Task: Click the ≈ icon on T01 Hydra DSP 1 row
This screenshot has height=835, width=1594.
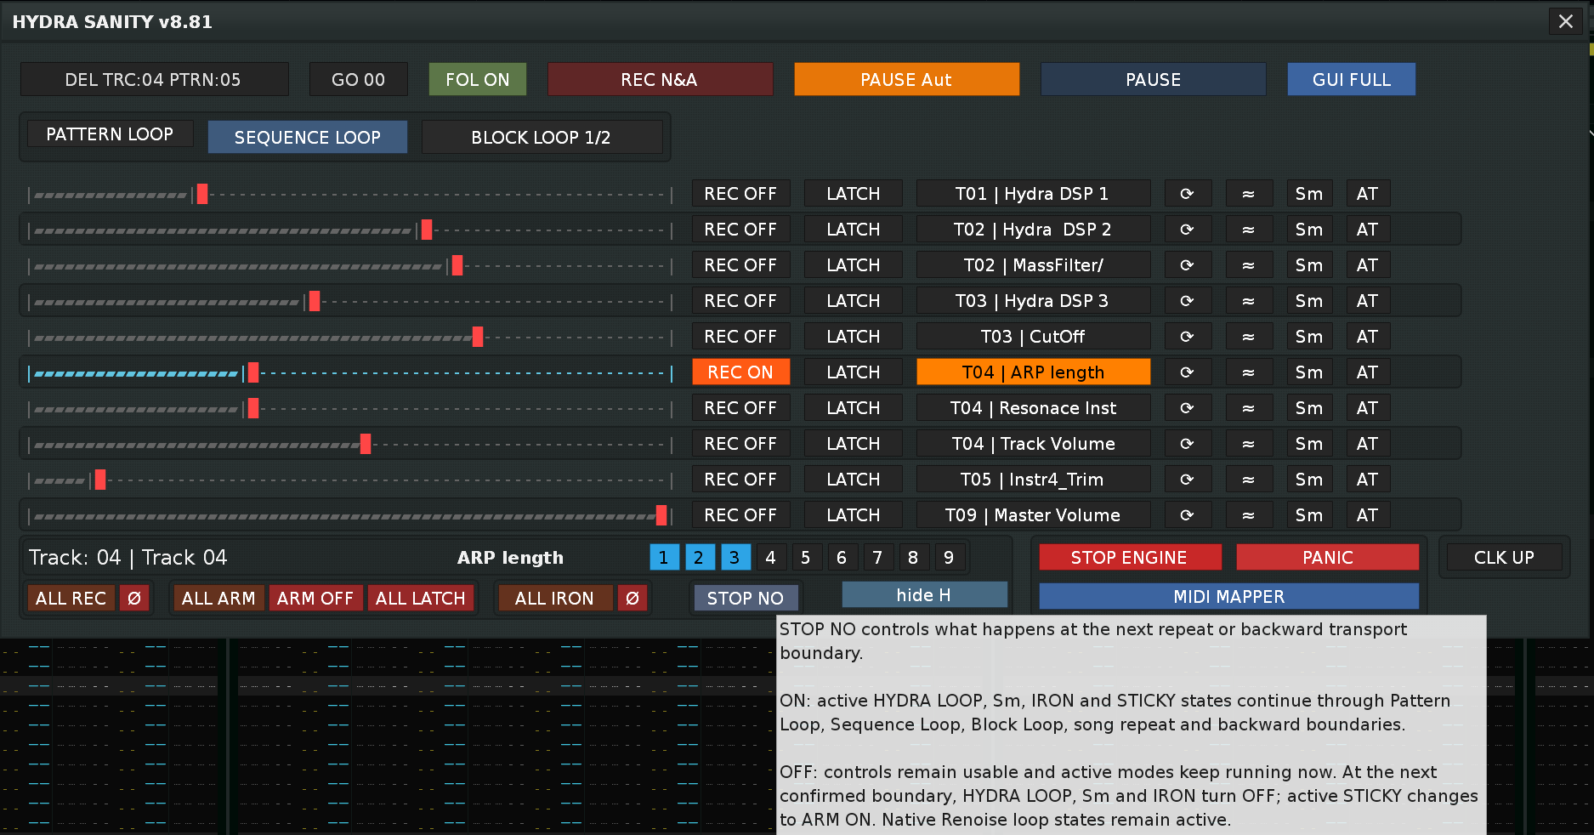Action: [x=1249, y=194]
